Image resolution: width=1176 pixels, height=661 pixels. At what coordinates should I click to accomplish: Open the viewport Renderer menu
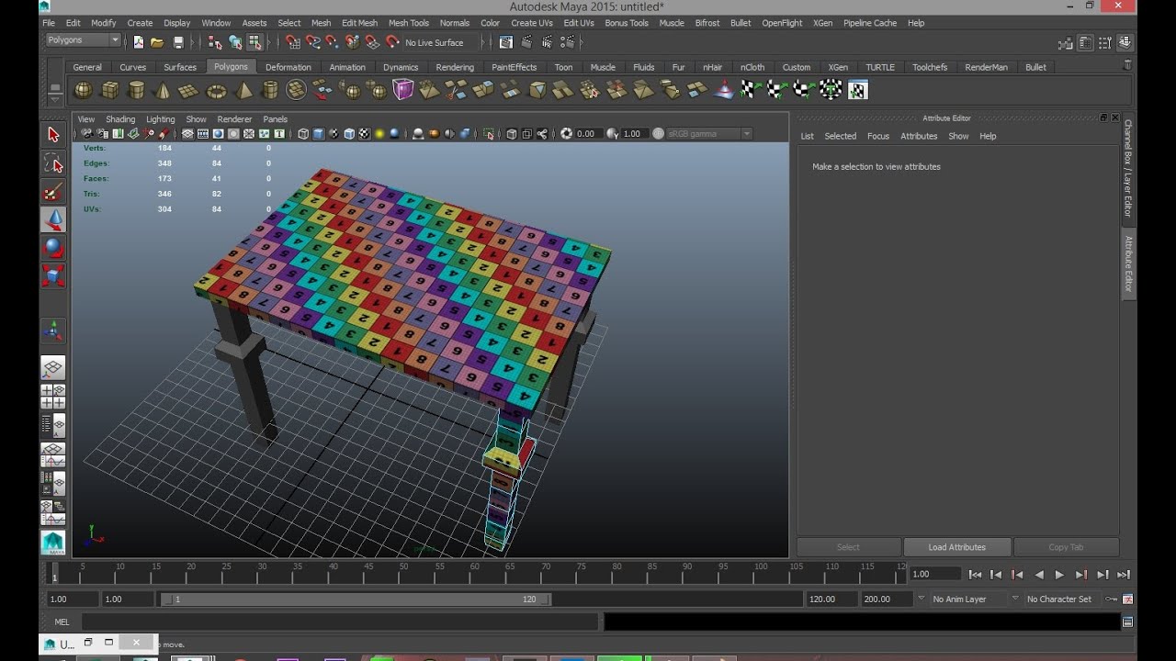234,119
